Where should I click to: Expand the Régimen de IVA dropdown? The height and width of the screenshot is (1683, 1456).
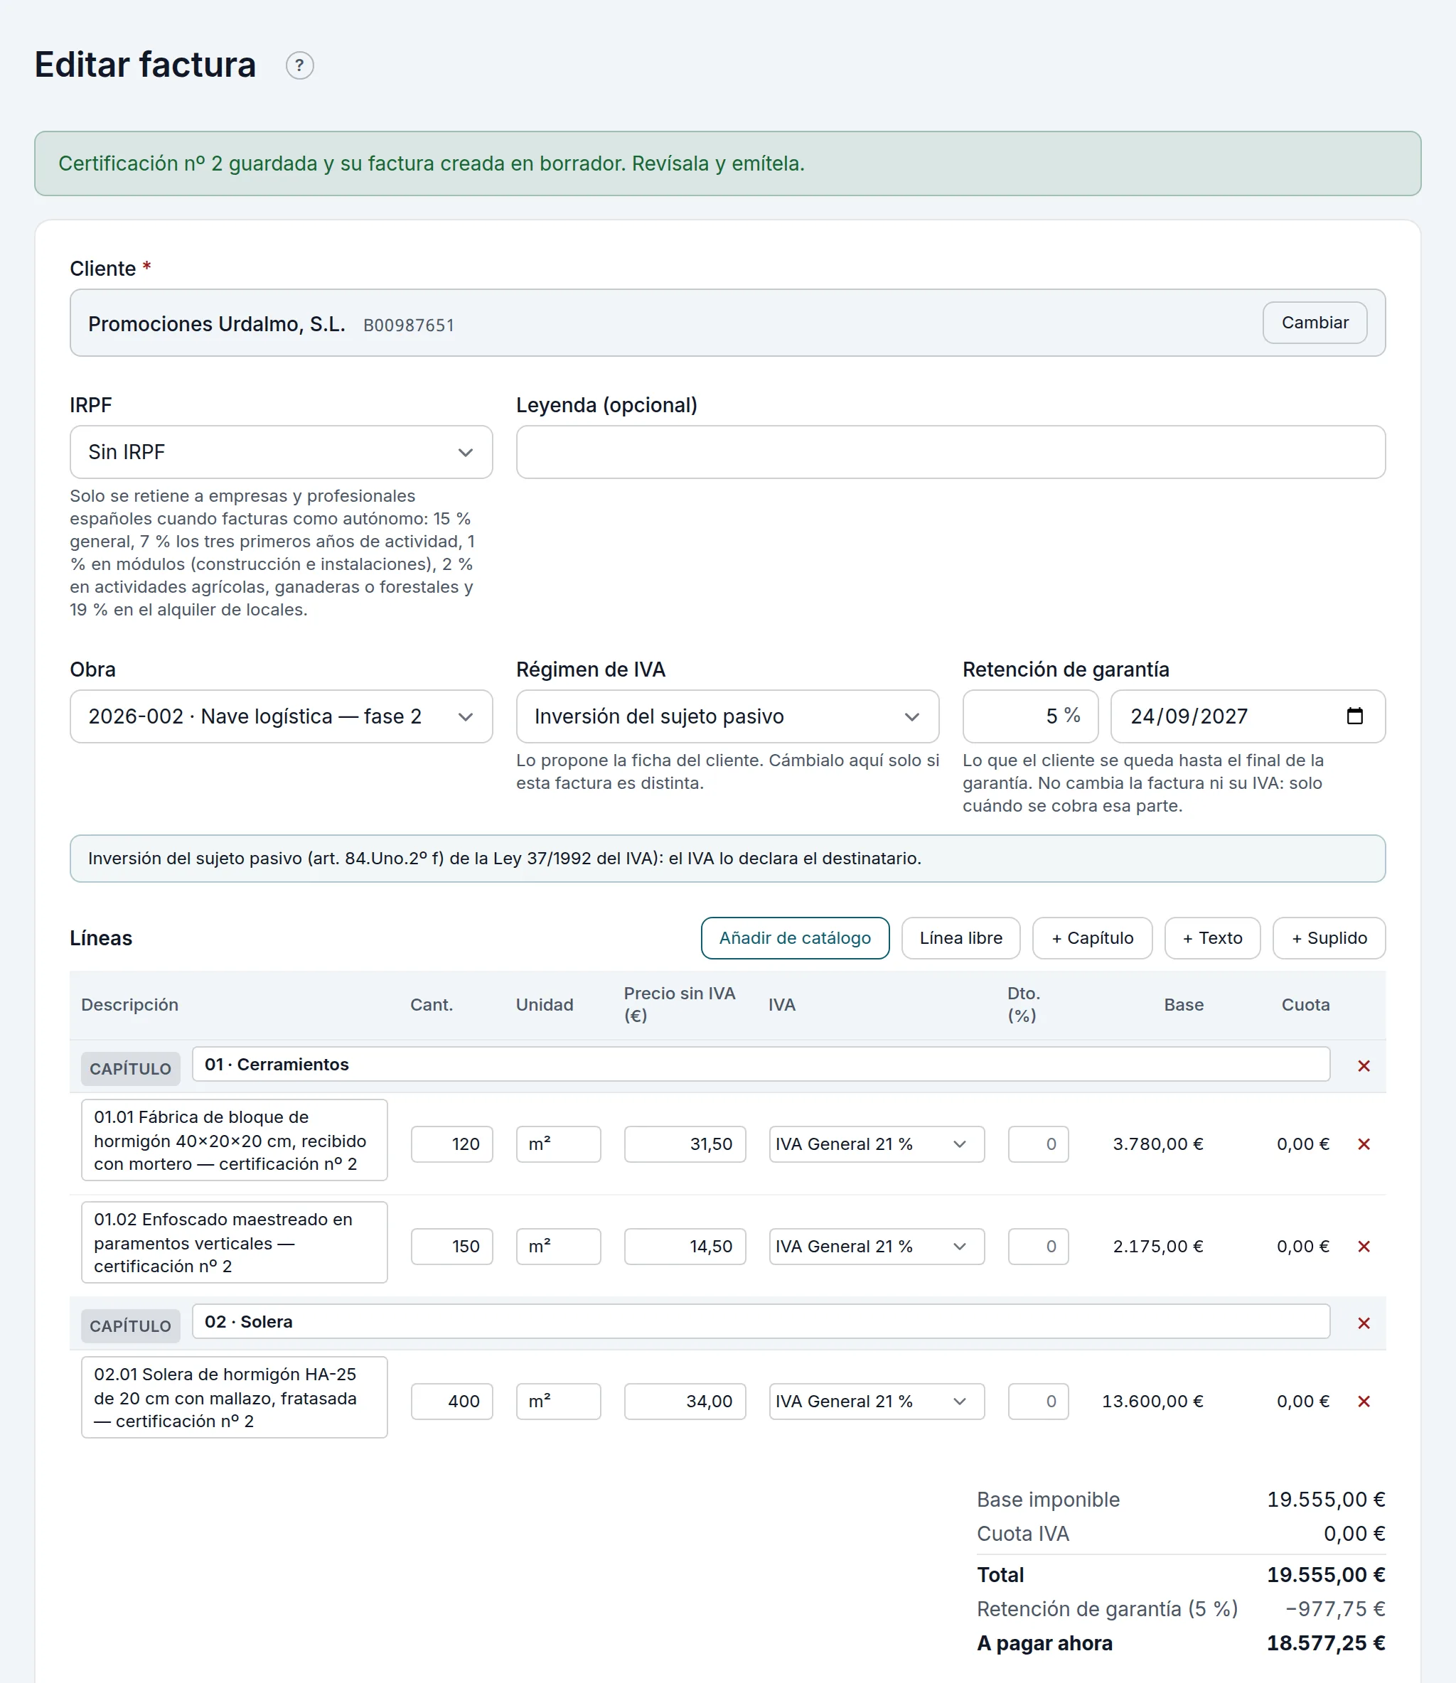(727, 716)
